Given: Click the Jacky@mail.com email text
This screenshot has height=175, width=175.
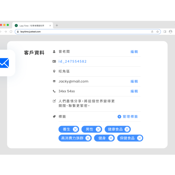Looking at the screenshot, I should (x=73, y=81).
